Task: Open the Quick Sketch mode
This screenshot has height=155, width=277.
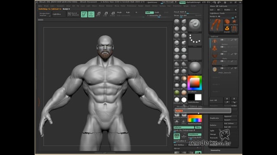Action: (73, 14)
